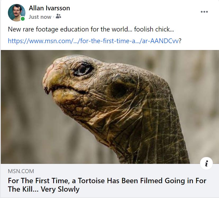Screen dimensions: 219x198
Task: Open the msn.com URL in the post
Action: pos(93,41)
